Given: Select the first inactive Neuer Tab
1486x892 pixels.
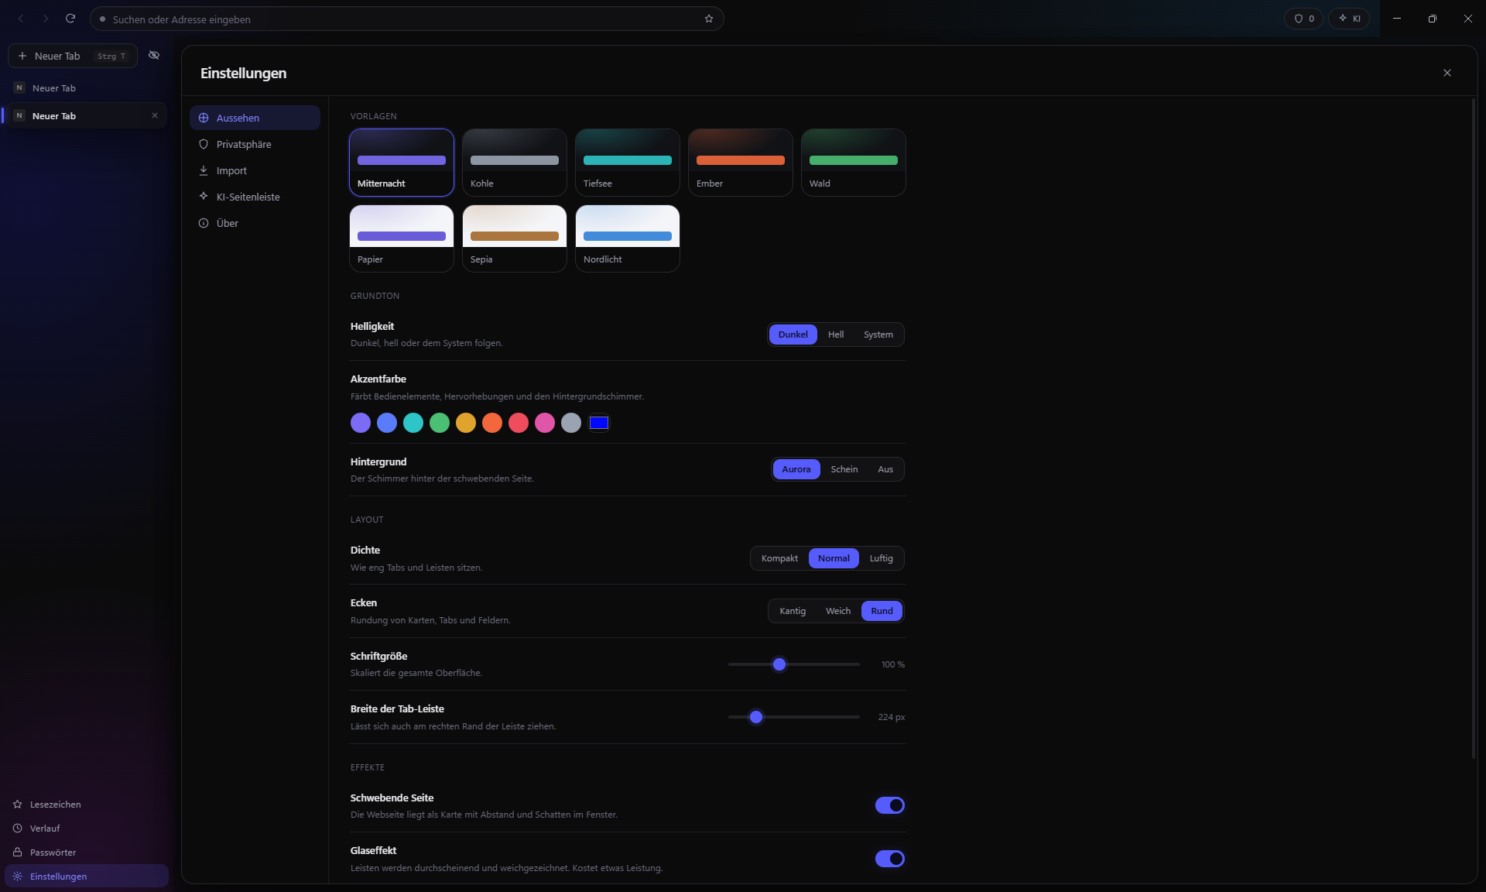Looking at the screenshot, I should tap(87, 88).
